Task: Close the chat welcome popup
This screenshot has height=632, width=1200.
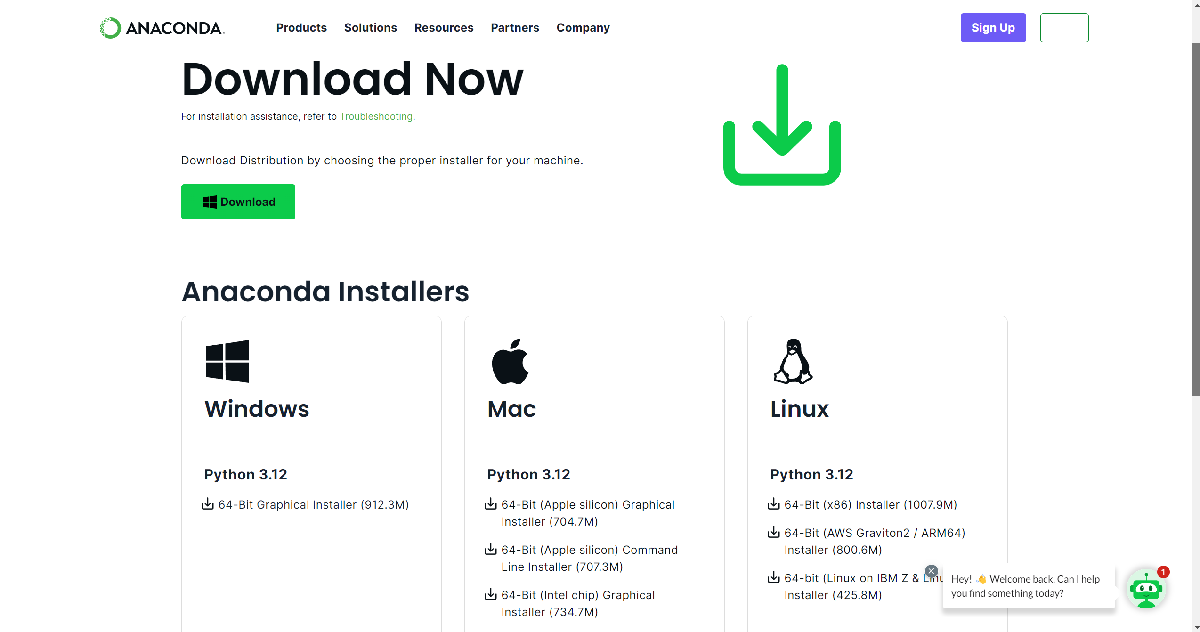Action: (931, 571)
